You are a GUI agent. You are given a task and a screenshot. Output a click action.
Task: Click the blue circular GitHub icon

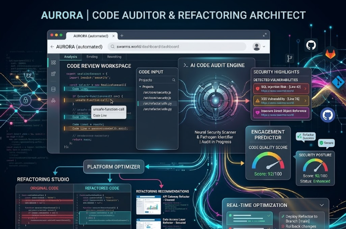[328, 115]
